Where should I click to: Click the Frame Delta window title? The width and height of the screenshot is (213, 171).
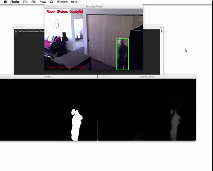pos(147,76)
